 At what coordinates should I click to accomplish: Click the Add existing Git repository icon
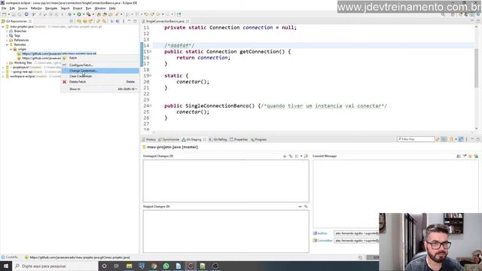(x=79, y=21)
